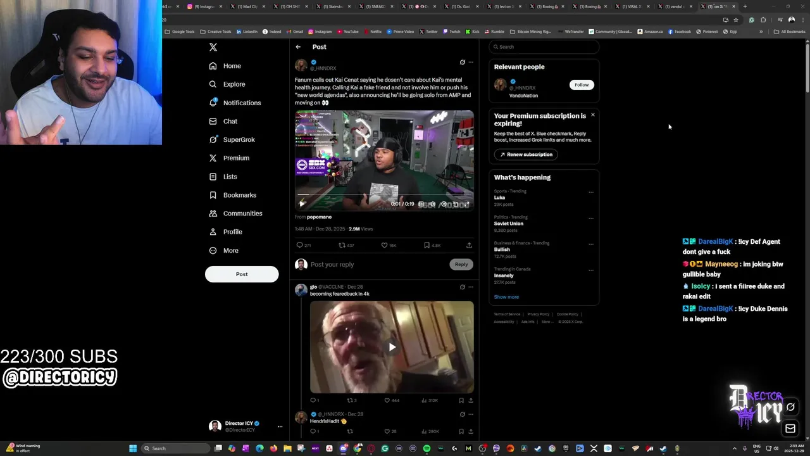Go to Home in X sidebar
The image size is (810, 456).
(225, 66)
